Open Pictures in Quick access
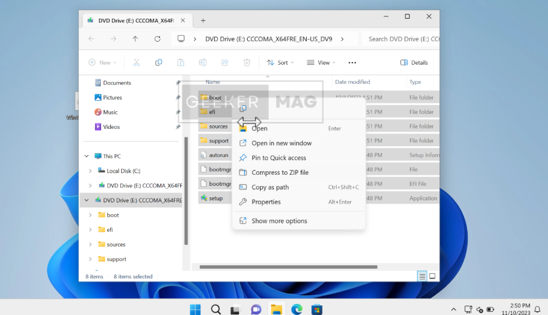The image size is (548, 315). [112, 98]
